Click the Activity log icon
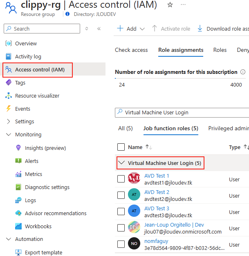Viewport: 249px width, 256px height. tap(9, 56)
